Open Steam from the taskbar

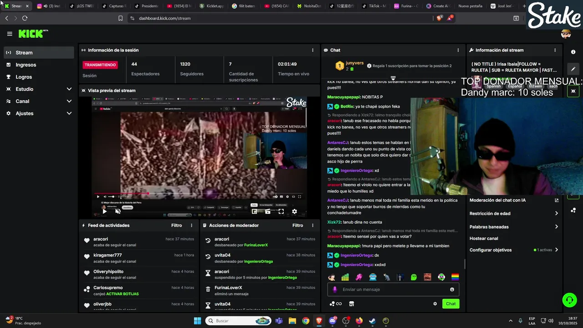pos(372,321)
